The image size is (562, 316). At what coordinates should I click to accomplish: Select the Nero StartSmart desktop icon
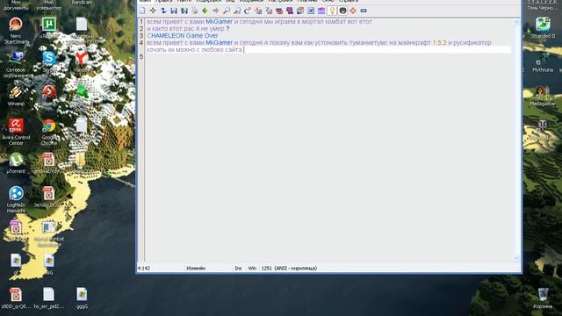click(16, 30)
